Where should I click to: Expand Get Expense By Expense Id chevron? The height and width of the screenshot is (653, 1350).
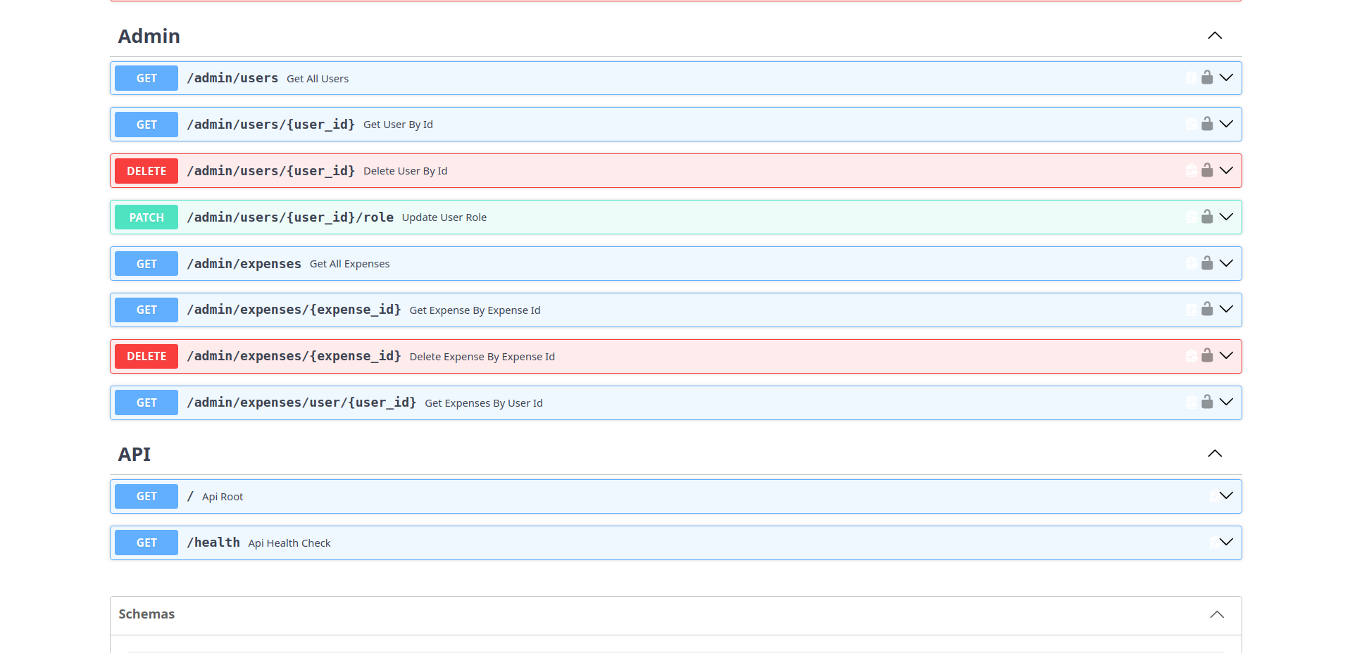click(1226, 309)
